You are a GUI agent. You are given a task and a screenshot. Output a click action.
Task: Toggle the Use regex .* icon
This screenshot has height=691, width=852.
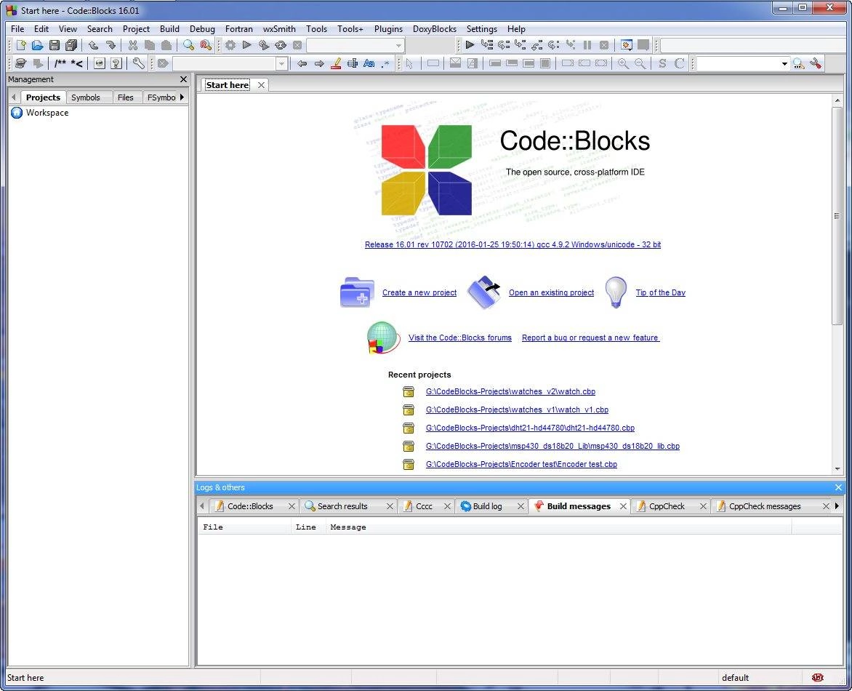pyautogui.click(x=386, y=63)
